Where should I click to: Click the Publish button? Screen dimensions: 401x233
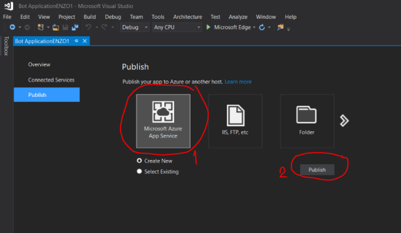click(317, 170)
